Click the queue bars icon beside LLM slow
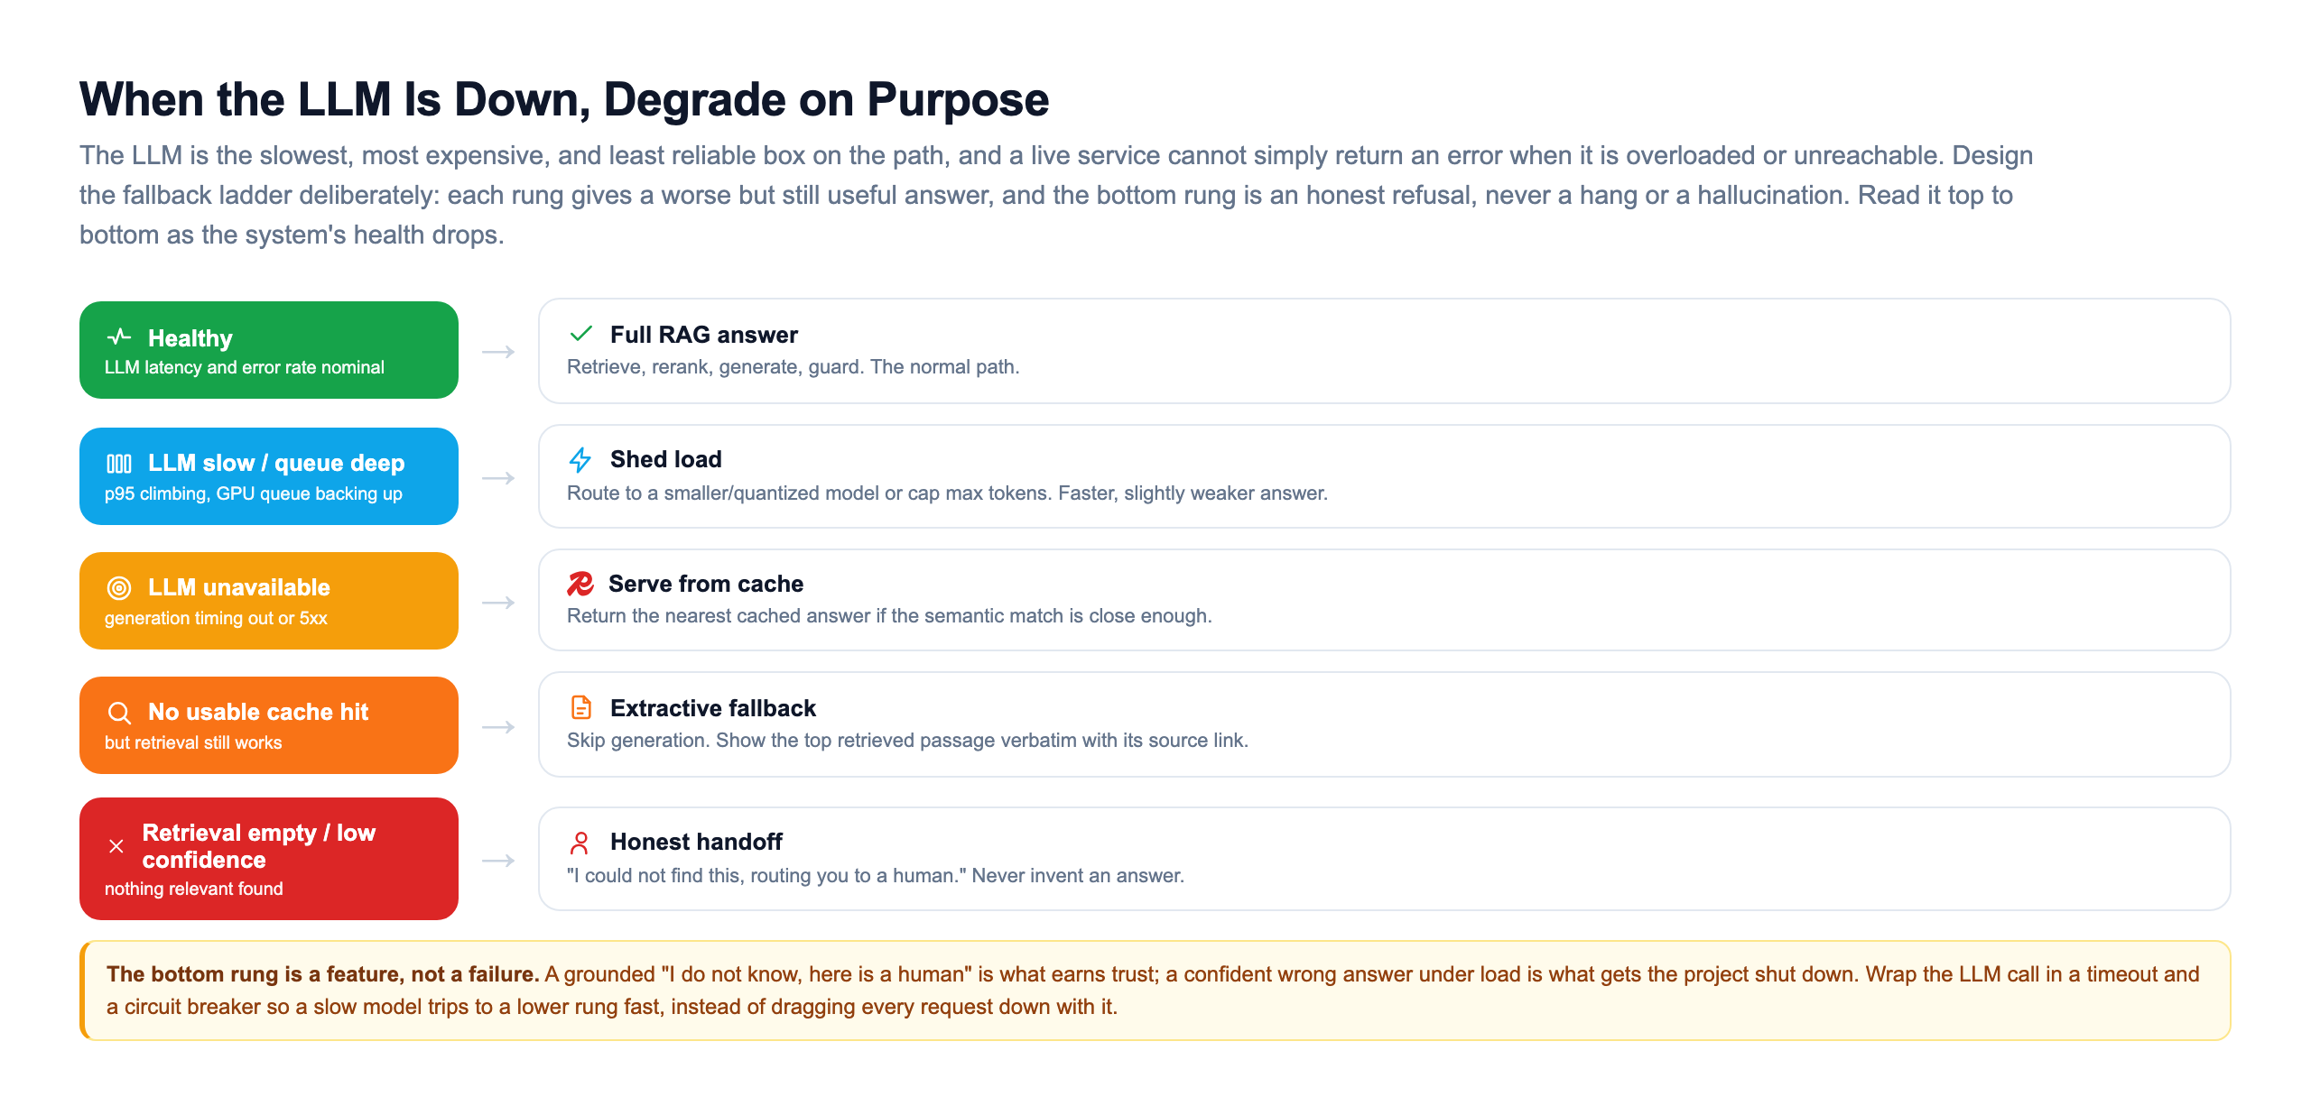The width and height of the screenshot is (2311, 1106). [x=119, y=464]
